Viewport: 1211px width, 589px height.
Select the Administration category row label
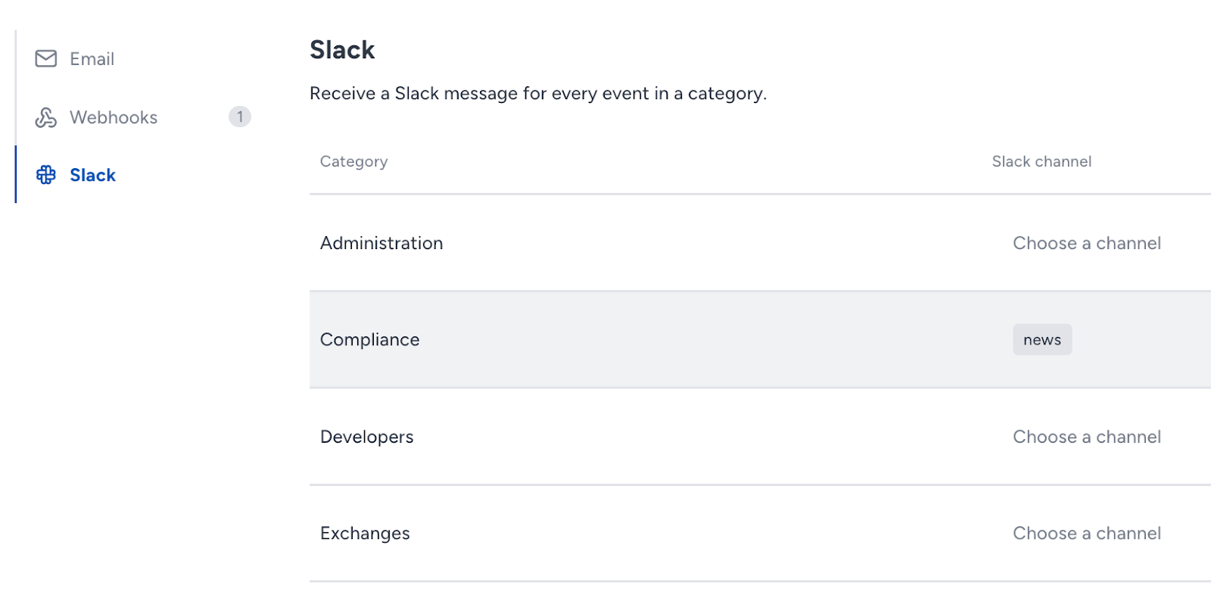381,243
